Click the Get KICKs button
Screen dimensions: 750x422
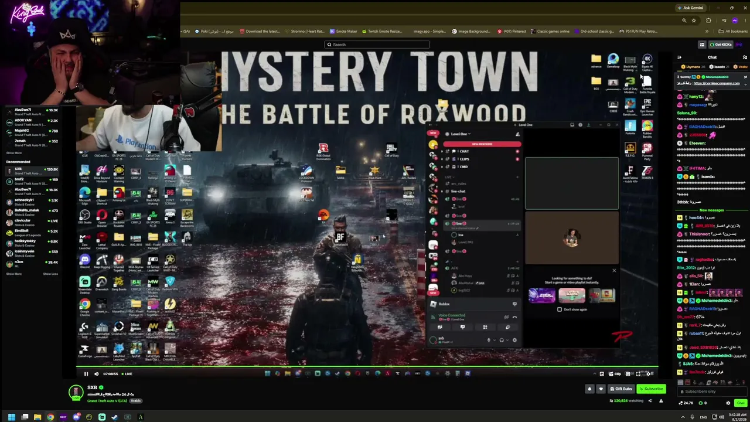point(721,45)
